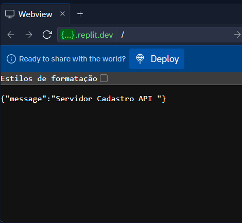Screen dimensions: 242x223
Task: Go forward using the right arrow button
Action: pos(29,35)
